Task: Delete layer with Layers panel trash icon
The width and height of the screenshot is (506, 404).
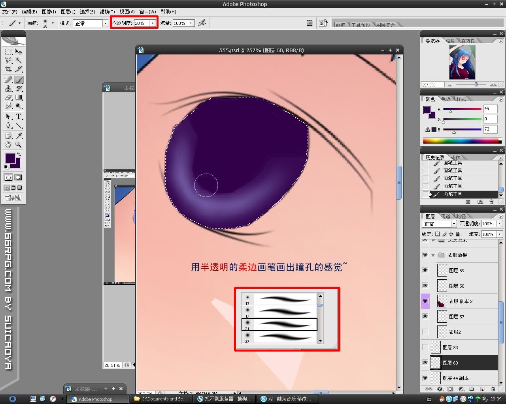Action: 493,389
